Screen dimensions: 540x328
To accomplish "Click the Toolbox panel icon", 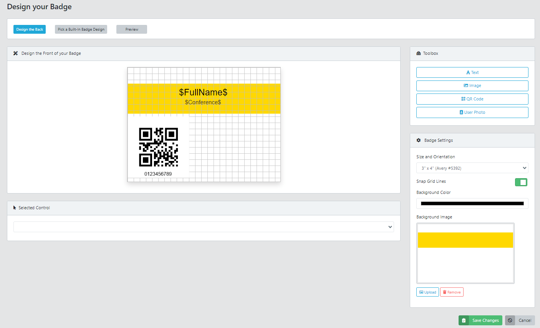I will [x=419, y=53].
